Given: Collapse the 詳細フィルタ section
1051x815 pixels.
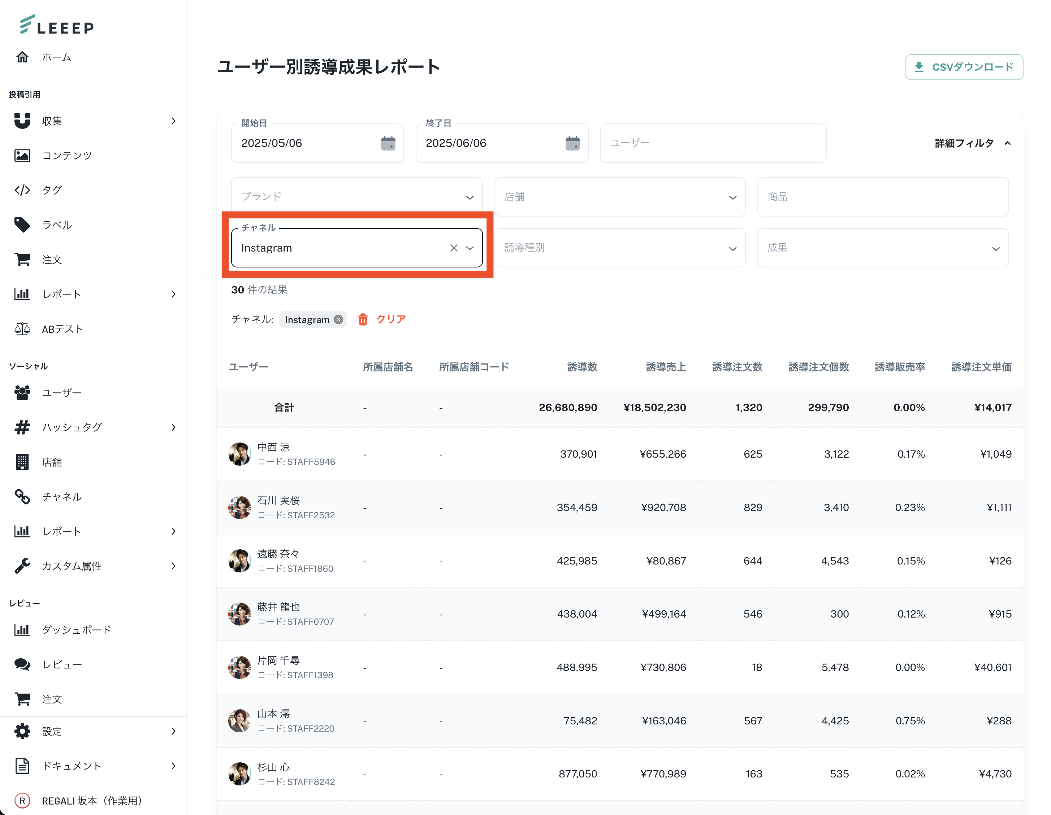Looking at the screenshot, I should (x=972, y=143).
